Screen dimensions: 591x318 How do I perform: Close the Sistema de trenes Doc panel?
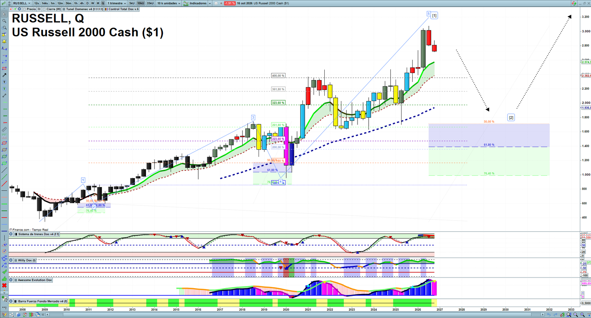coord(11,234)
